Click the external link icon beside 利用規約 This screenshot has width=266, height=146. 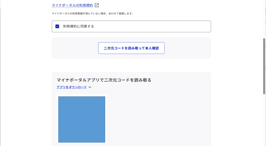tap(97, 5)
